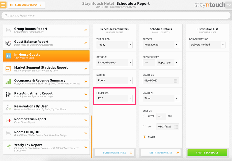Click the chevron arrow on Market Segment Statistics

[x=85, y=69]
